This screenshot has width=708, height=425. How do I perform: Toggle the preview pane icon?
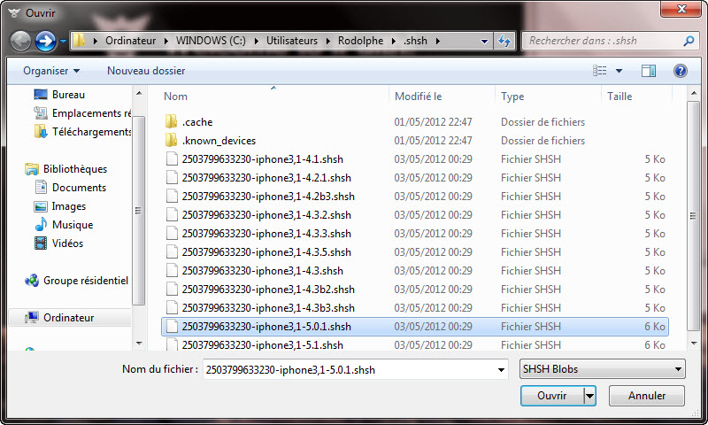[649, 71]
